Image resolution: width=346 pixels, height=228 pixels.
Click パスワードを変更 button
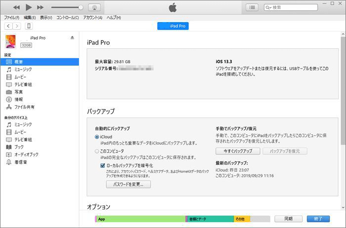click(x=128, y=184)
